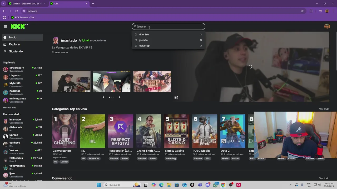
Task: Open Just Chatting category card
Action: (x=65, y=131)
